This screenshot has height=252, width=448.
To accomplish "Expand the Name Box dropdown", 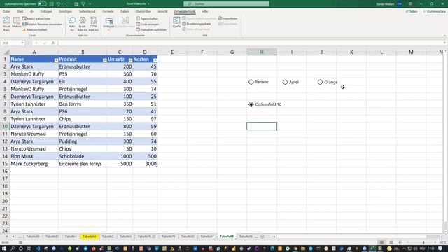I will coord(22,43).
